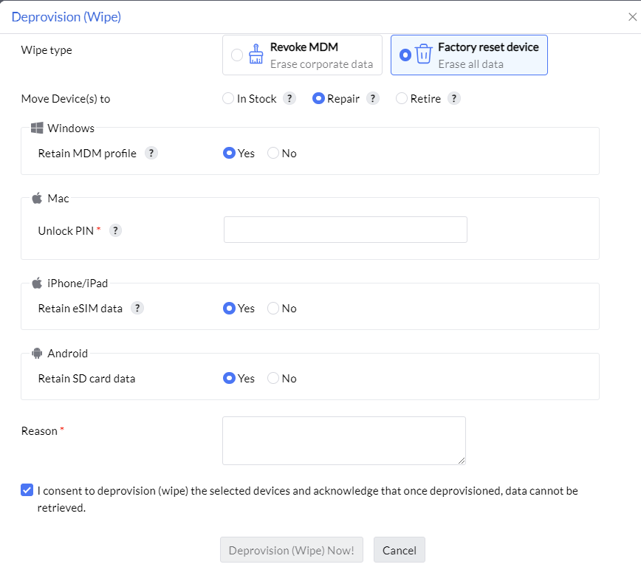Set Retain eSIM data to No
Image resolution: width=641 pixels, height=581 pixels.
[x=273, y=309]
